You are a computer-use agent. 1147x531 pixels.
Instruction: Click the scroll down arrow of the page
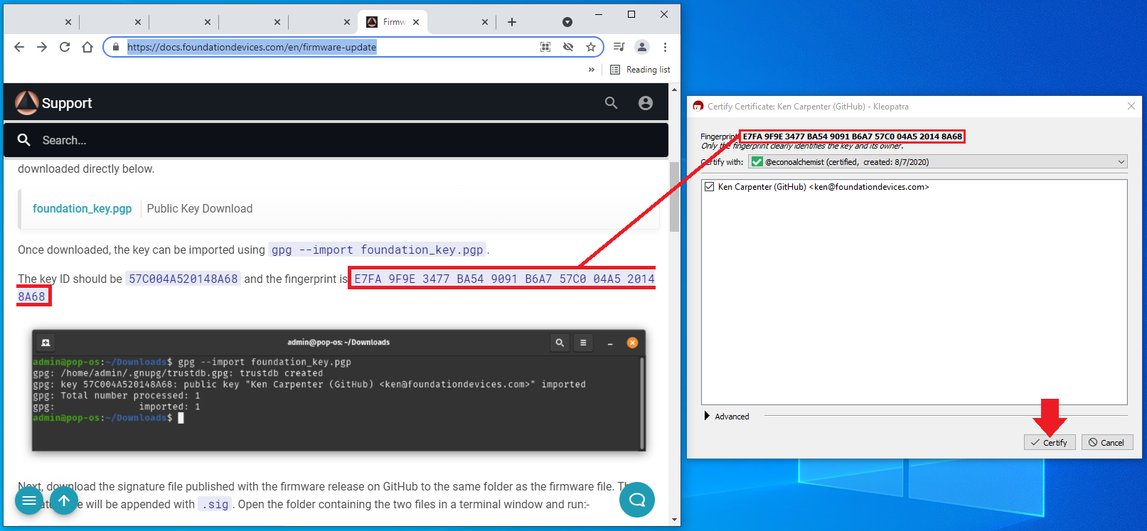point(675,520)
